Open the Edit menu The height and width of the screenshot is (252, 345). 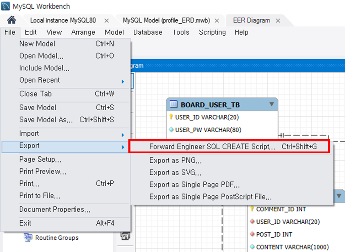[x=31, y=32]
